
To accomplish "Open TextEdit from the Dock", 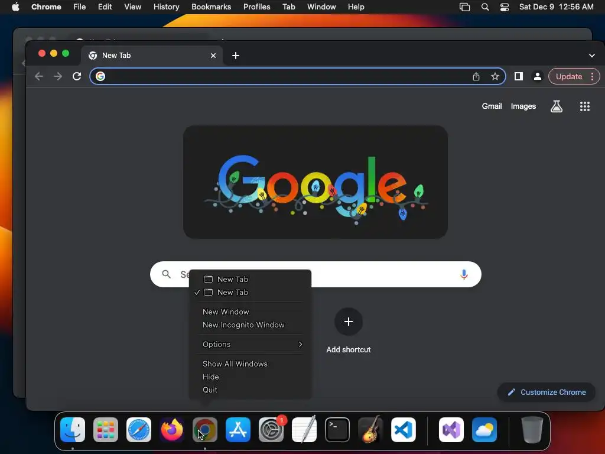I will pyautogui.click(x=304, y=430).
